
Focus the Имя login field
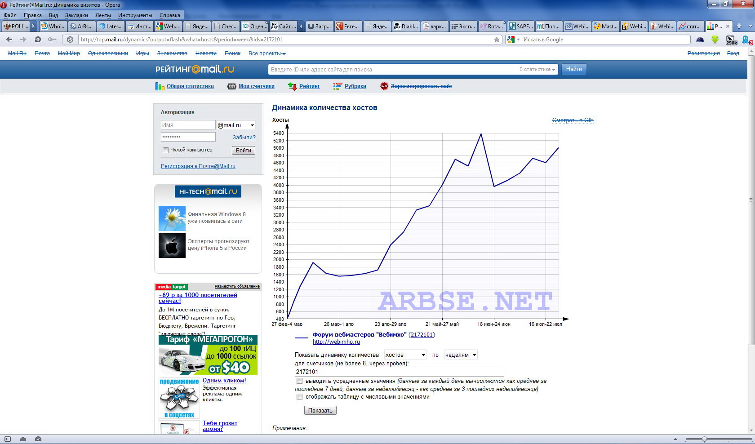[188, 124]
